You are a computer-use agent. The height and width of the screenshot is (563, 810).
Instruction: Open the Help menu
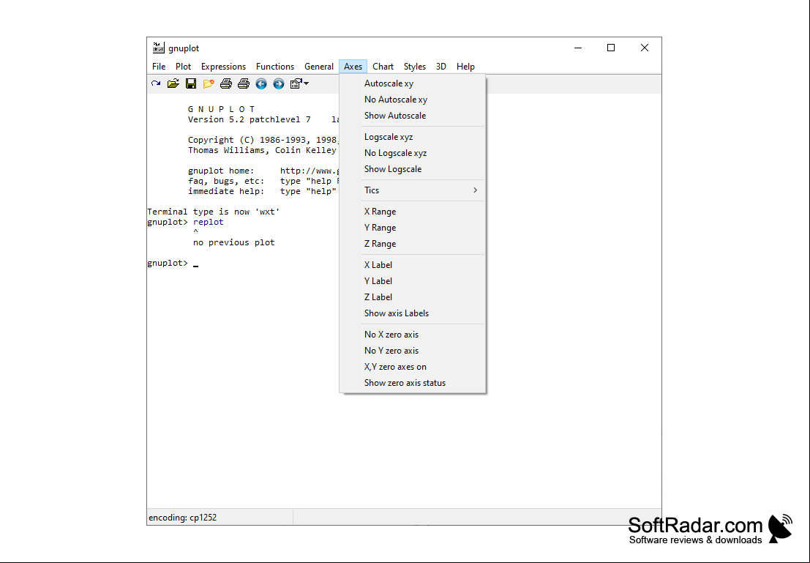pyautogui.click(x=465, y=67)
